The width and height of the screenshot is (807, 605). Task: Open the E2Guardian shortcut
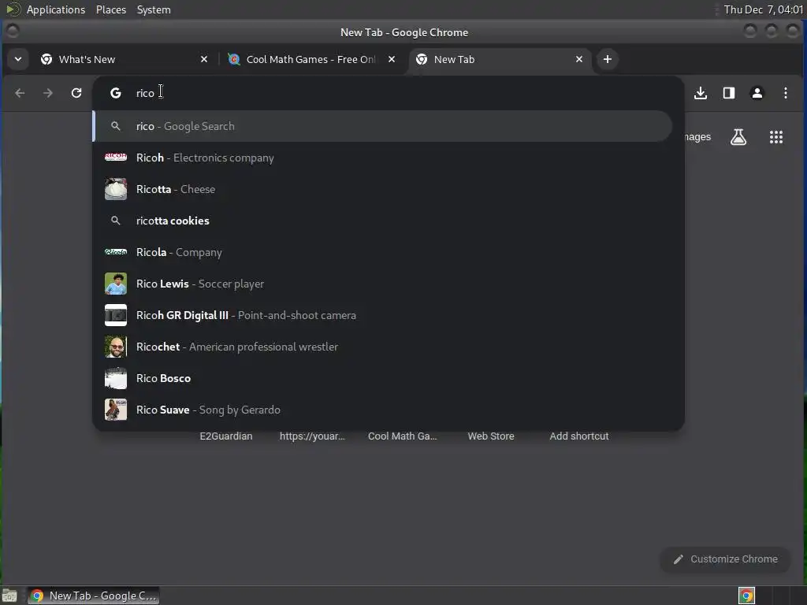point(226,436)
